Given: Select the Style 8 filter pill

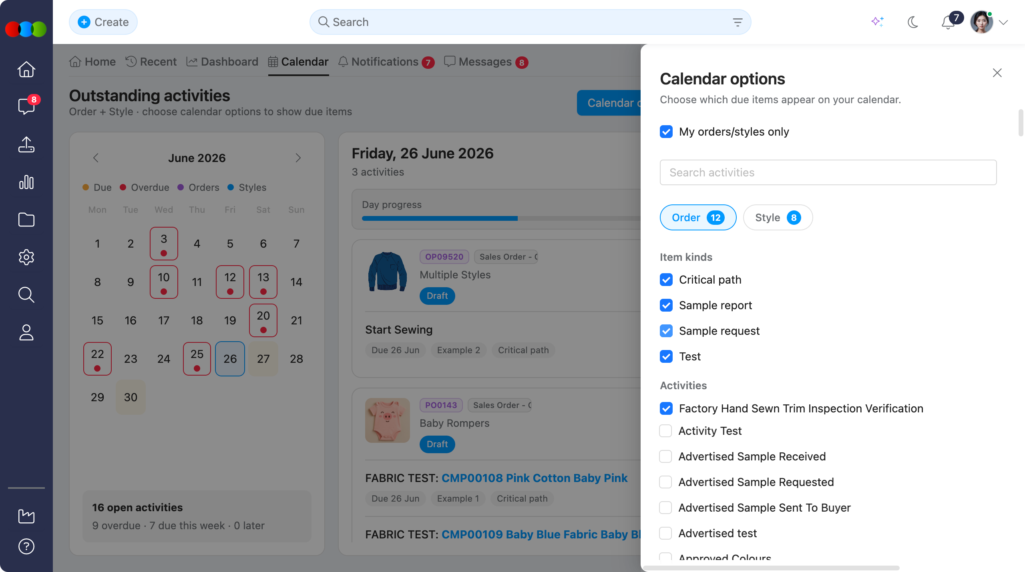Looking at the screenshot, I should [x=778, y=218].
